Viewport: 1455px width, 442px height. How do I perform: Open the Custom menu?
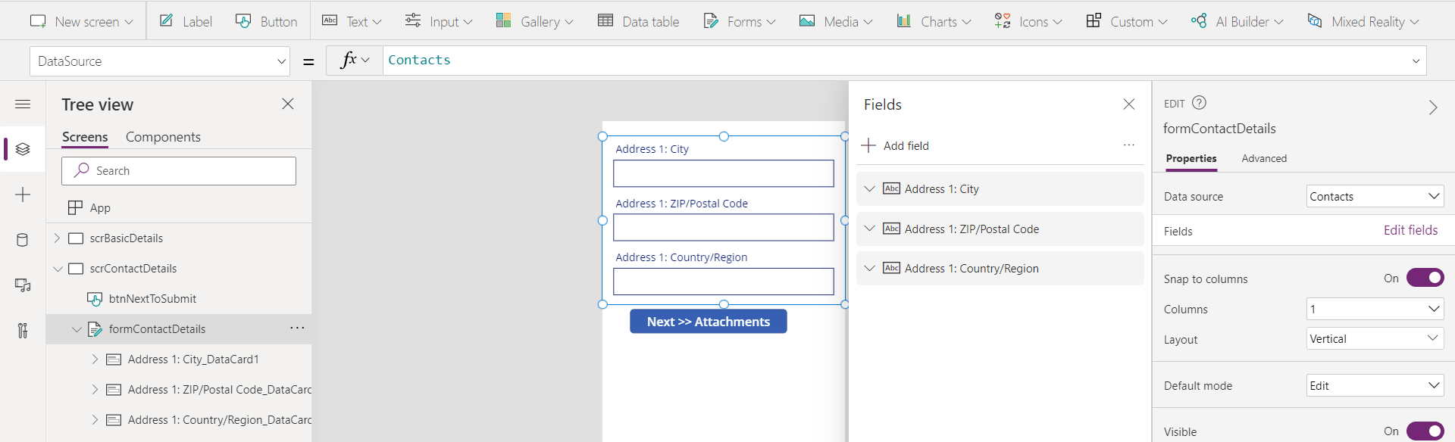coord(1126,21)
